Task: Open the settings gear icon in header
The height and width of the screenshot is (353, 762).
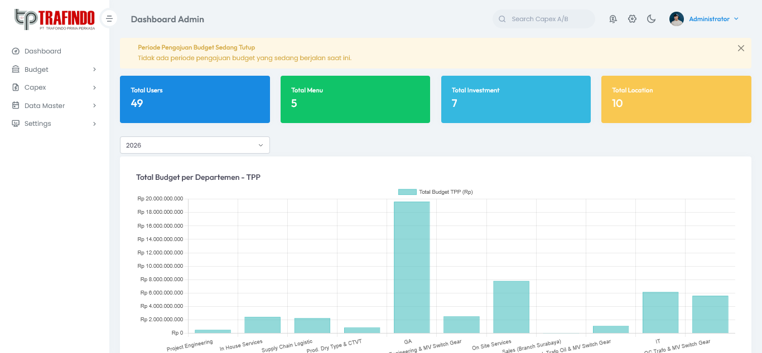Action: tap(632, 19)
